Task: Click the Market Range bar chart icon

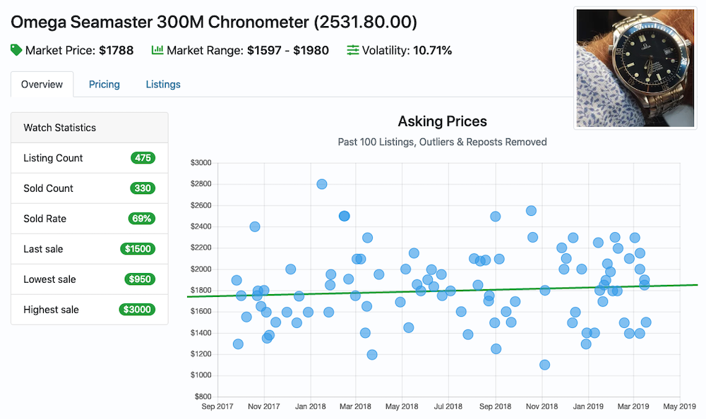Action: click(157, 50)
